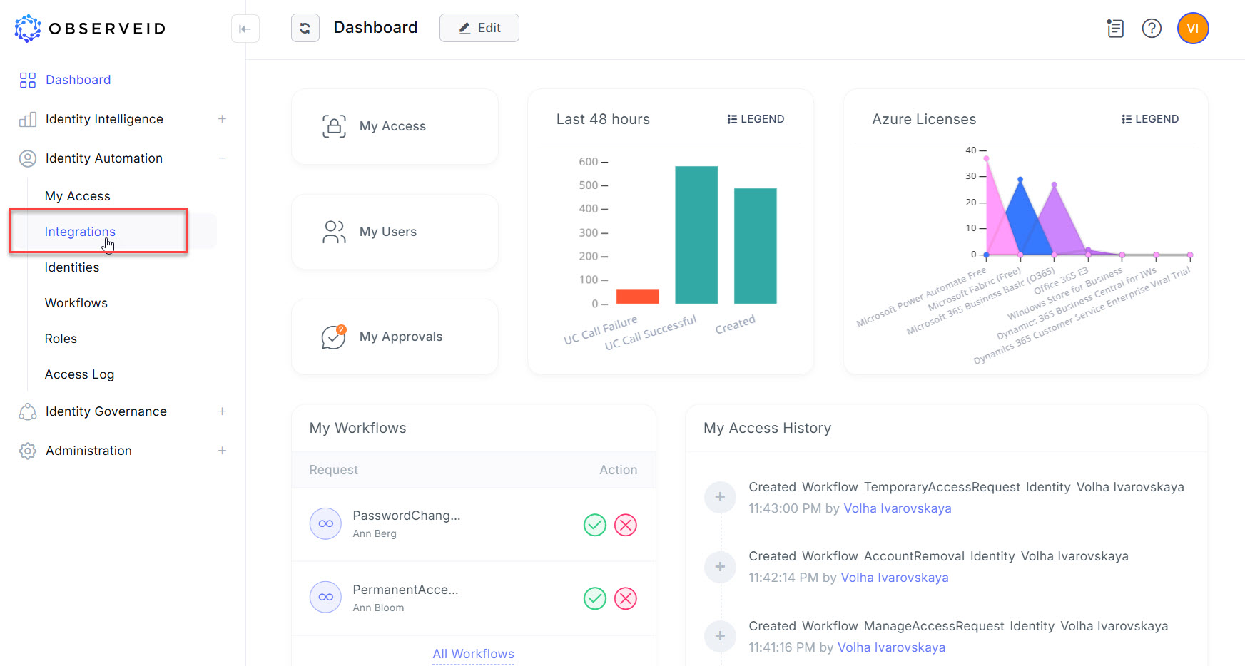
Task: Expand the TemporaryAccessRequest history entry
Action: point(720,497)
